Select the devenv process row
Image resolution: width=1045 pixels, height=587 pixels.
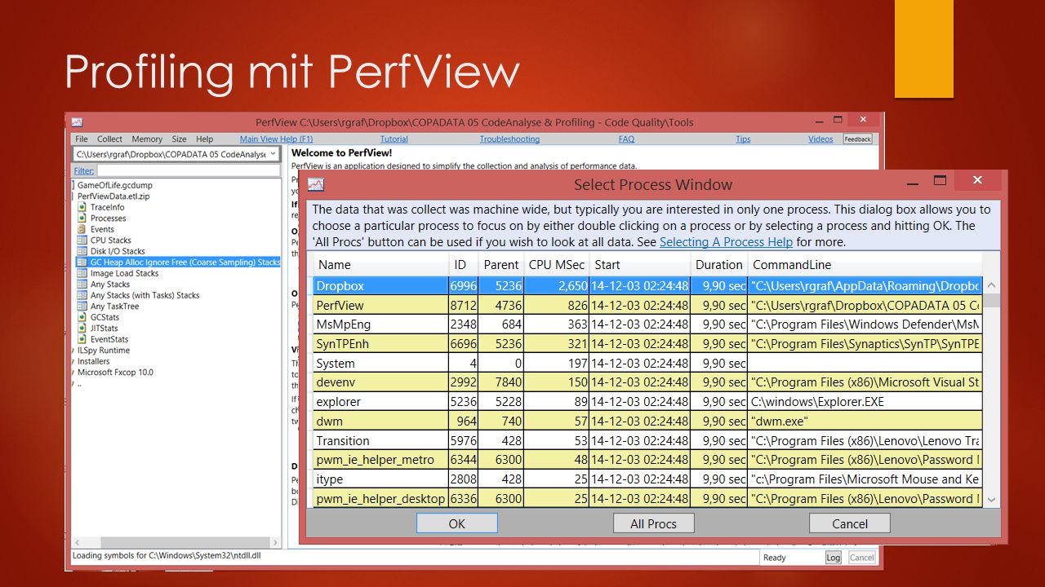click(647, 382)
